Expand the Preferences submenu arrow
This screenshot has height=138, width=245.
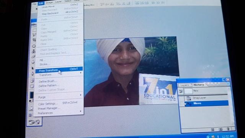point(81,111)
